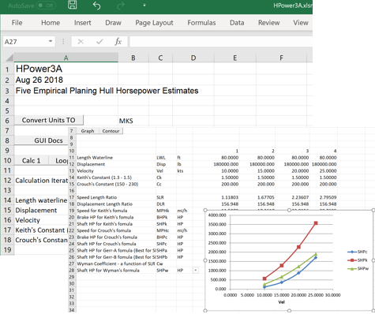This screenshot has height=314, width=375.
Task: Click the Name Box showing A27
Action: [x=24, y=42]
